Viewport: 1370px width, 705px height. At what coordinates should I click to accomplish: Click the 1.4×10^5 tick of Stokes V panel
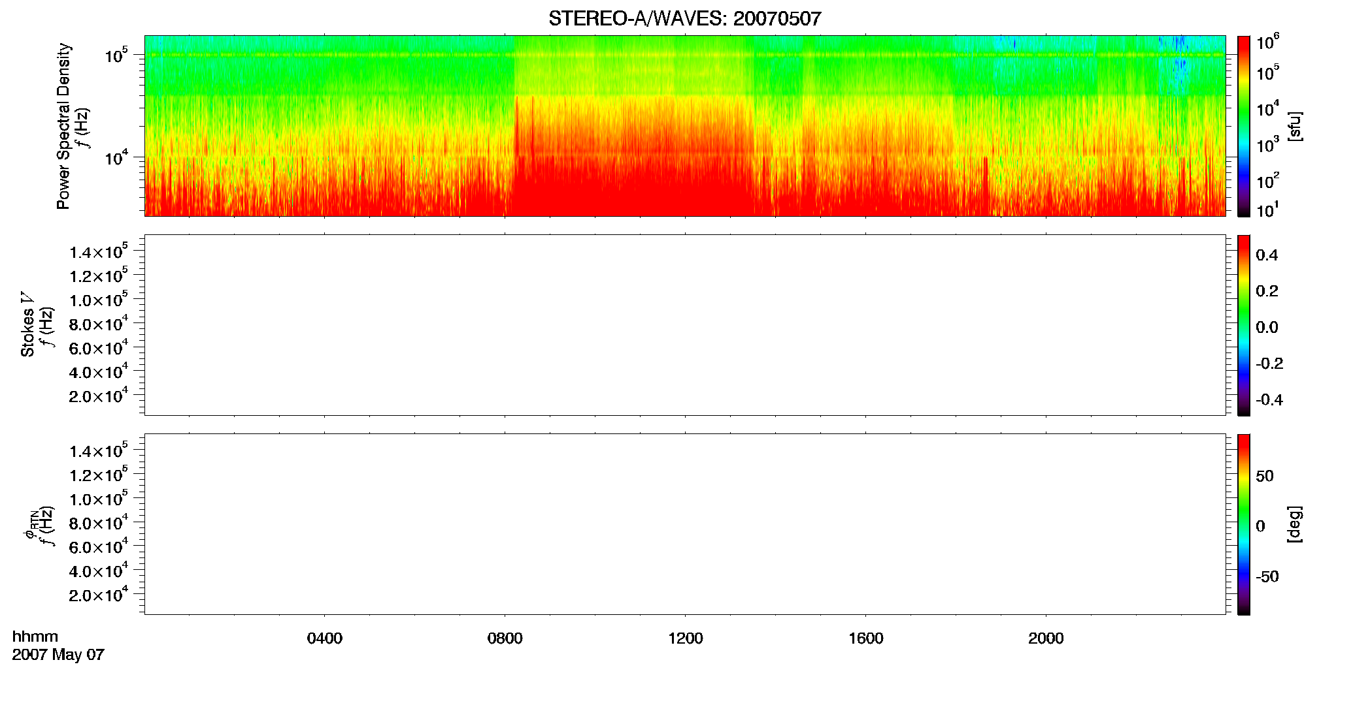click(x=99, y=251)
